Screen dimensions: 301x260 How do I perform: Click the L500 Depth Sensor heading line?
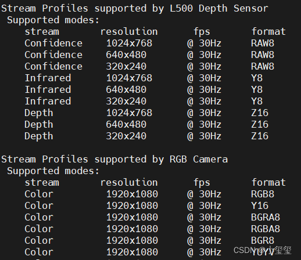click(x=135, y=9)
